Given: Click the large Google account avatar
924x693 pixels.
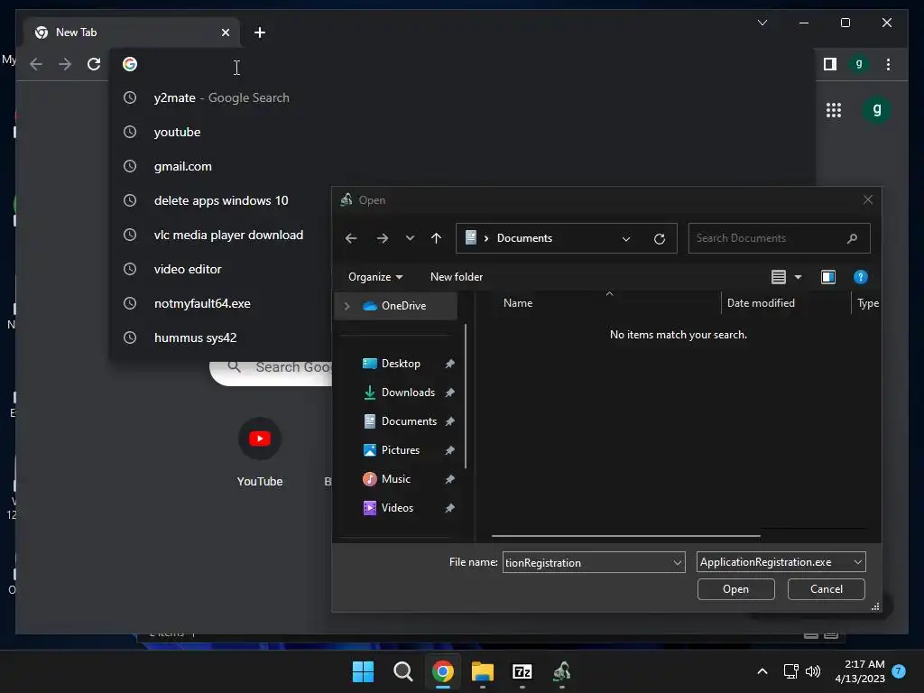Looking at the screenshot, I should coord(877,109).
